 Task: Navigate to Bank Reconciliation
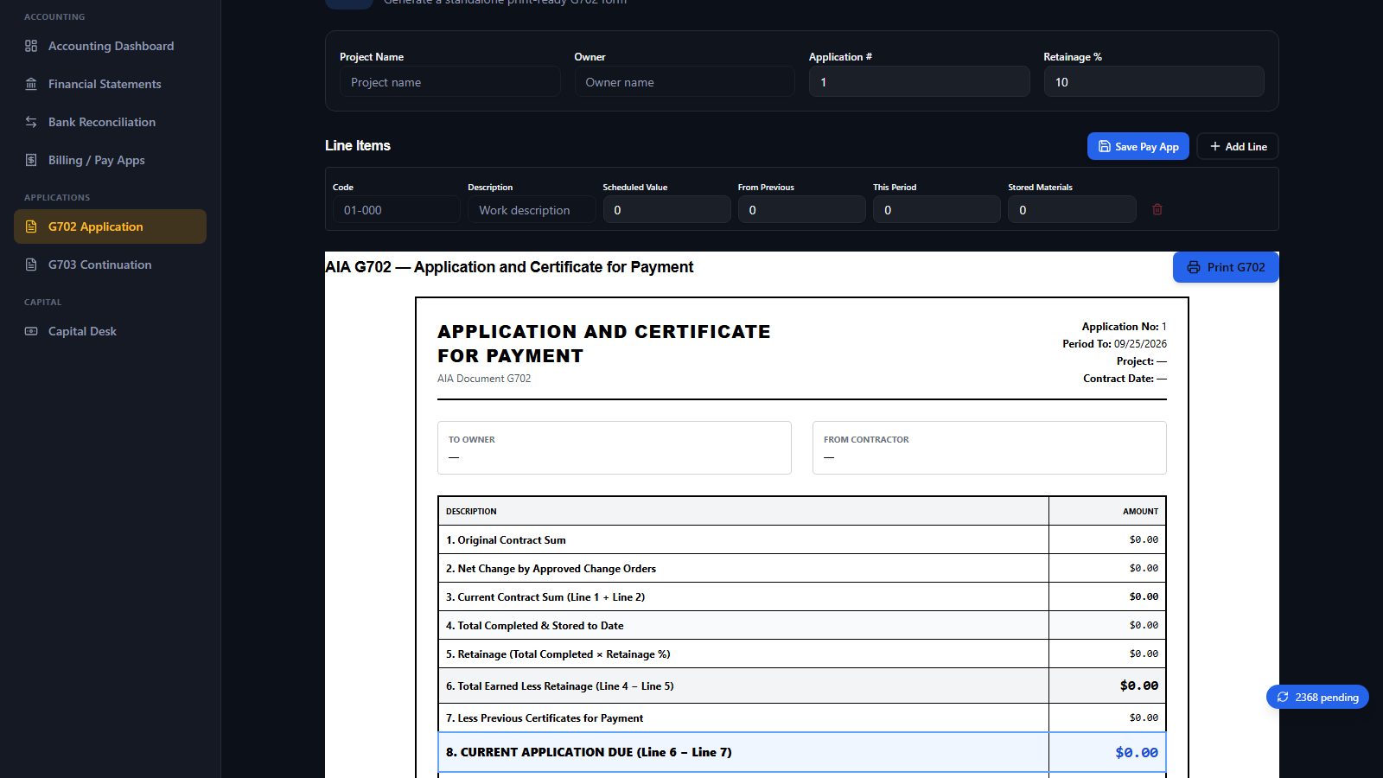[x=110, y=122]
